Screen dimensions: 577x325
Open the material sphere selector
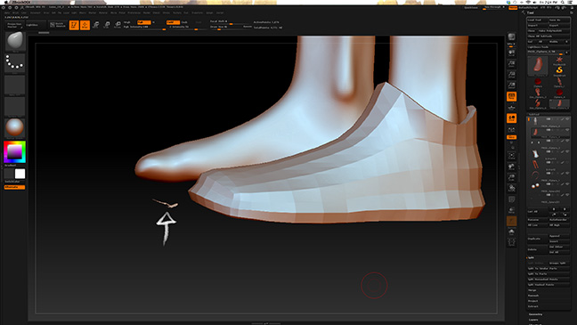[x=15, y=127]
